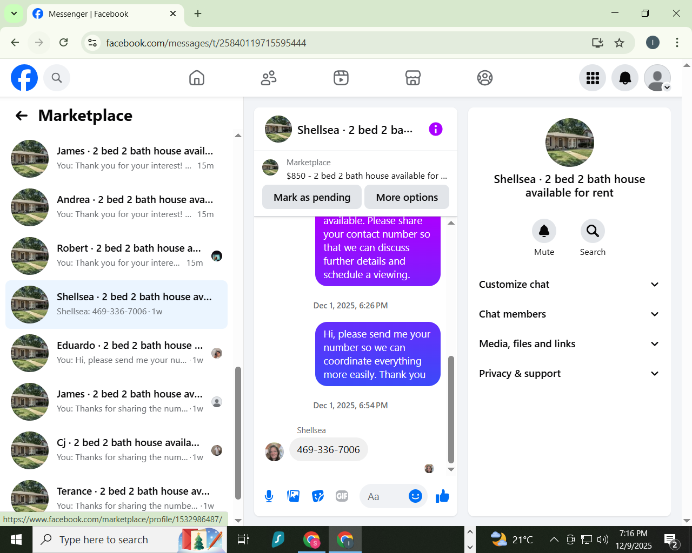692x553 pixels.
Task: Click the chat messages vertical scrollbar
Action: 451,409
